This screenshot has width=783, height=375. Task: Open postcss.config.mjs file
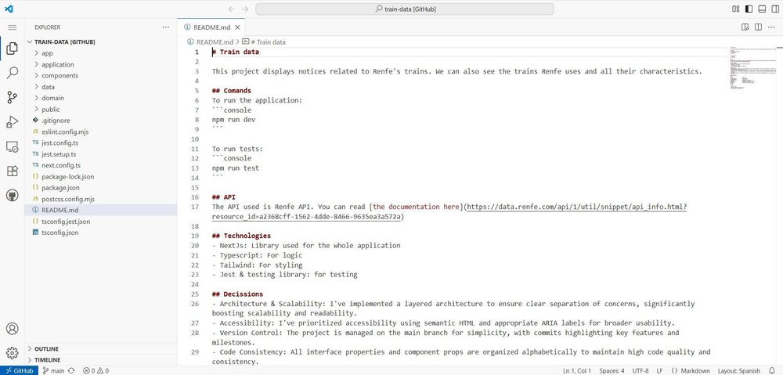click(x=100, y=199)
